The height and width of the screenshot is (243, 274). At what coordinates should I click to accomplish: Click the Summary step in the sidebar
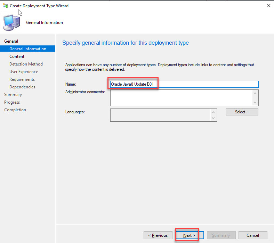[x=13, y=95]
